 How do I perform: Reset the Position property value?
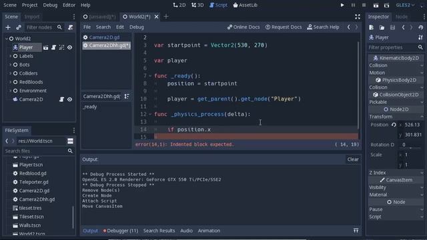[x=394, y=125]
